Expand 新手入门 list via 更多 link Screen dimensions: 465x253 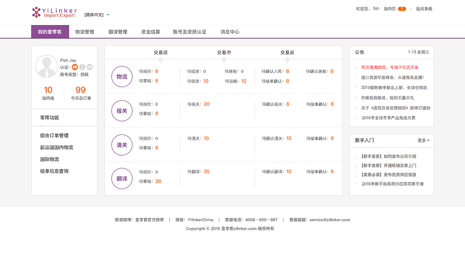423,140
